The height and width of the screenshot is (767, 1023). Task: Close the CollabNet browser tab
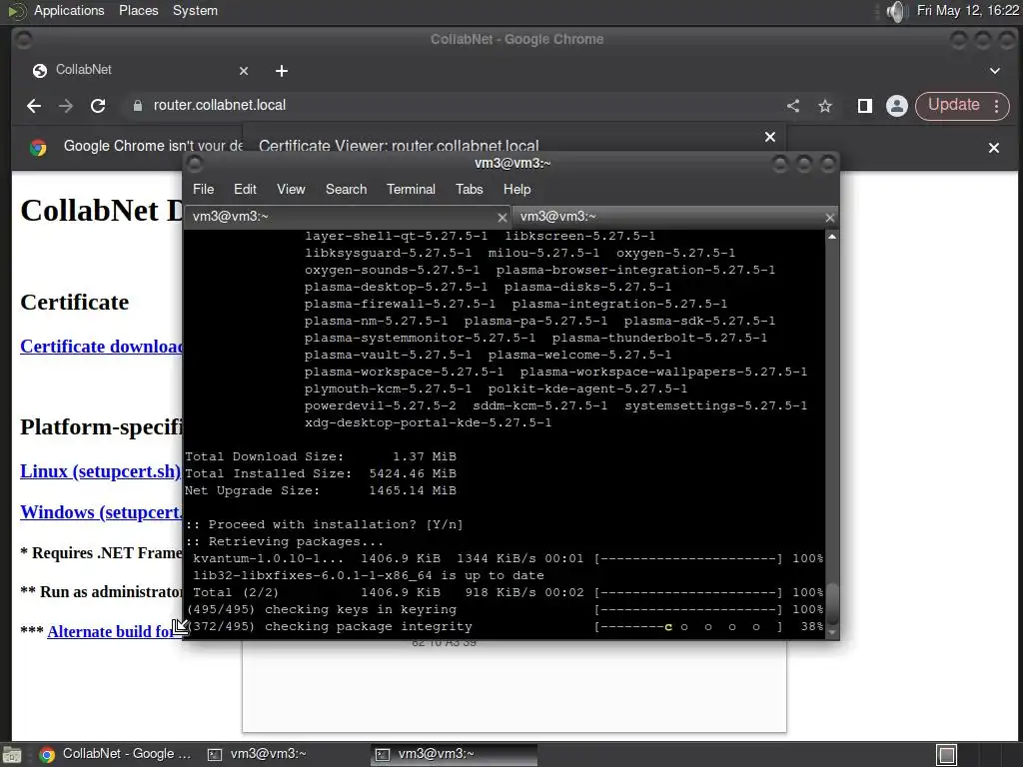click(x=244, y=71)
